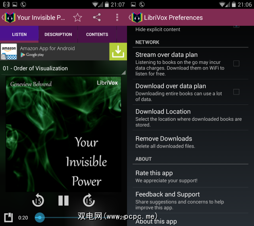
Task: Tap the 0:20 elapsed time
Action: [x=23, y=218]
